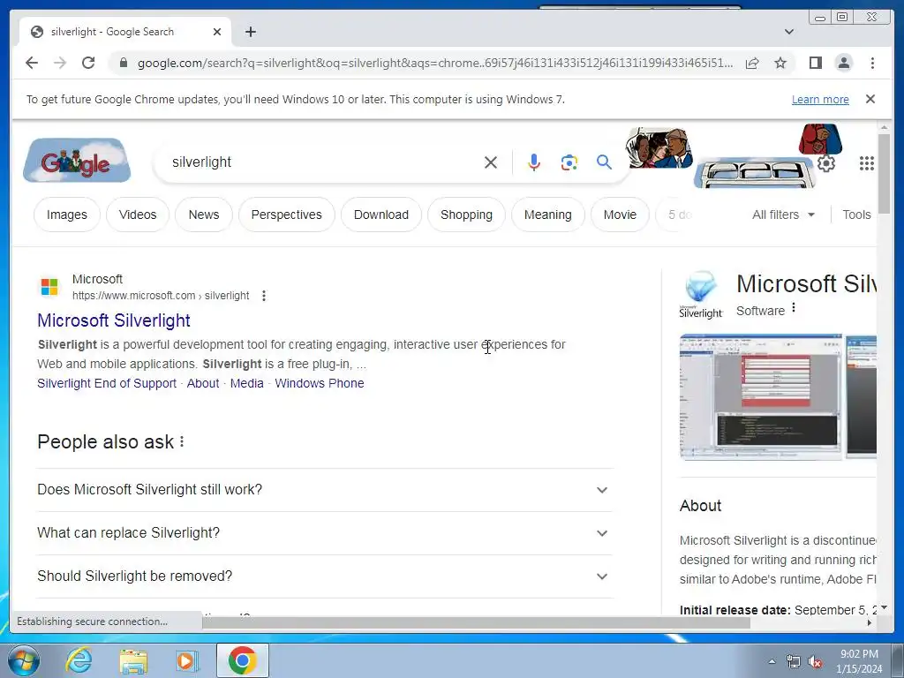Image resolution: width=904 pixels, height=678 pixels.
Task: Submit search with the magnifier icon
Action: (x=604, y=162)
